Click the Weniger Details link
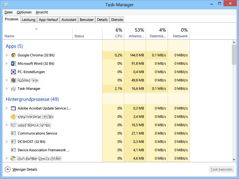The height and width of the screenshot is (179, 239). pyautogui.click(x=25, y=169)
